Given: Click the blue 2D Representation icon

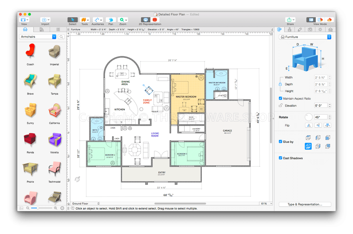Looking at the screenshot, I should point(146,20).
